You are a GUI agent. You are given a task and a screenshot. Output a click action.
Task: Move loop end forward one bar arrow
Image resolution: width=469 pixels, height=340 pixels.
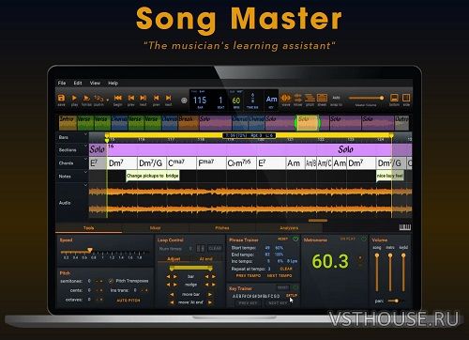tap(214, 276)
